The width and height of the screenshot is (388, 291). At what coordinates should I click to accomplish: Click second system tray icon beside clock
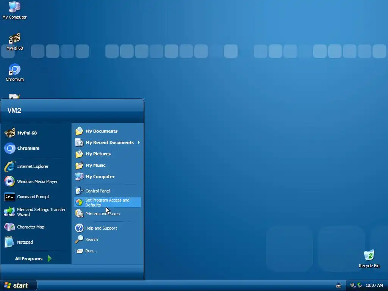pyautogui.click(x=360, y=285)
